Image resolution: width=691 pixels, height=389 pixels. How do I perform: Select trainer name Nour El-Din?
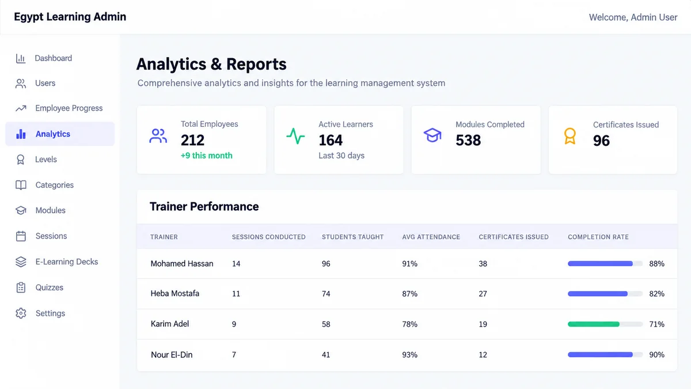coord(172,354)
